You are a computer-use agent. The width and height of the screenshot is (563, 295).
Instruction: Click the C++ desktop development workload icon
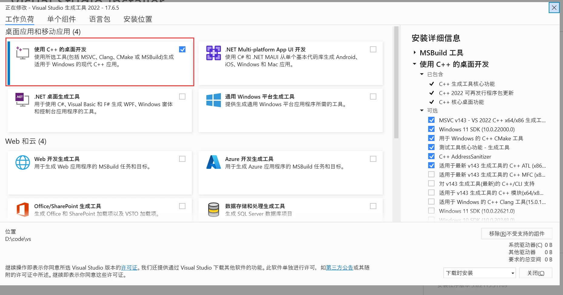click(22, 53)
